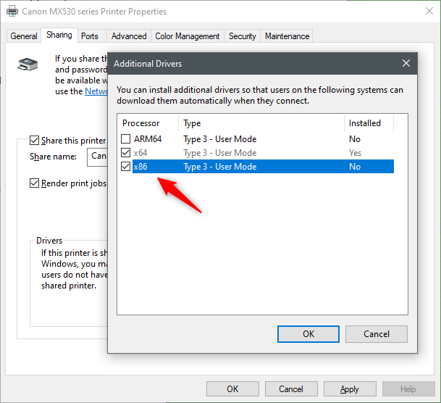Click Cancel in Printer Properties window
Viewport: 441px width, 403px height.
pos(291,389)
